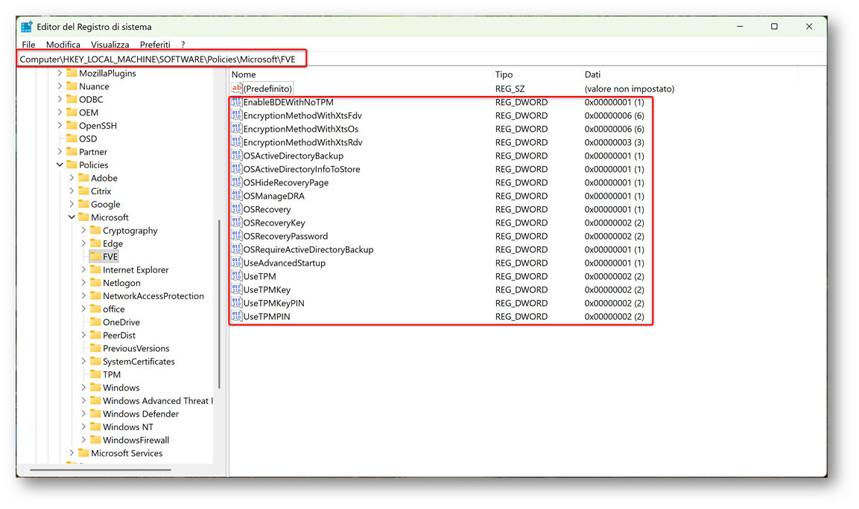The height and width of the screenshot is (509, 859).
Task: Click the OneDrive folder icon
Action: click(95, 322)
